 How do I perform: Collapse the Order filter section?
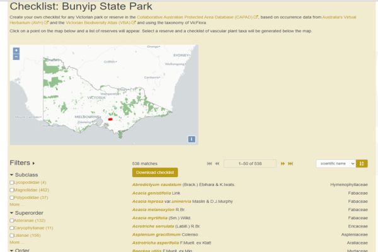(x=11, y=250)
